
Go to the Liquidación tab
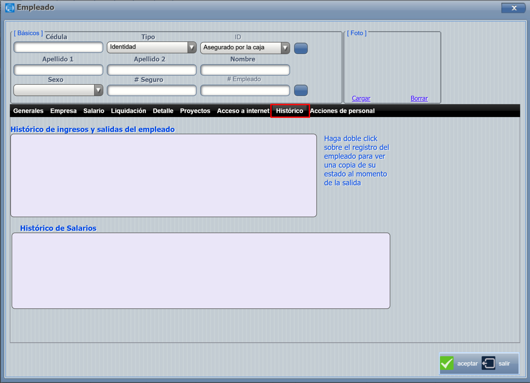(128, 111)
